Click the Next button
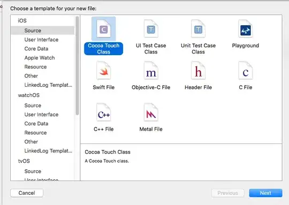 265,193
